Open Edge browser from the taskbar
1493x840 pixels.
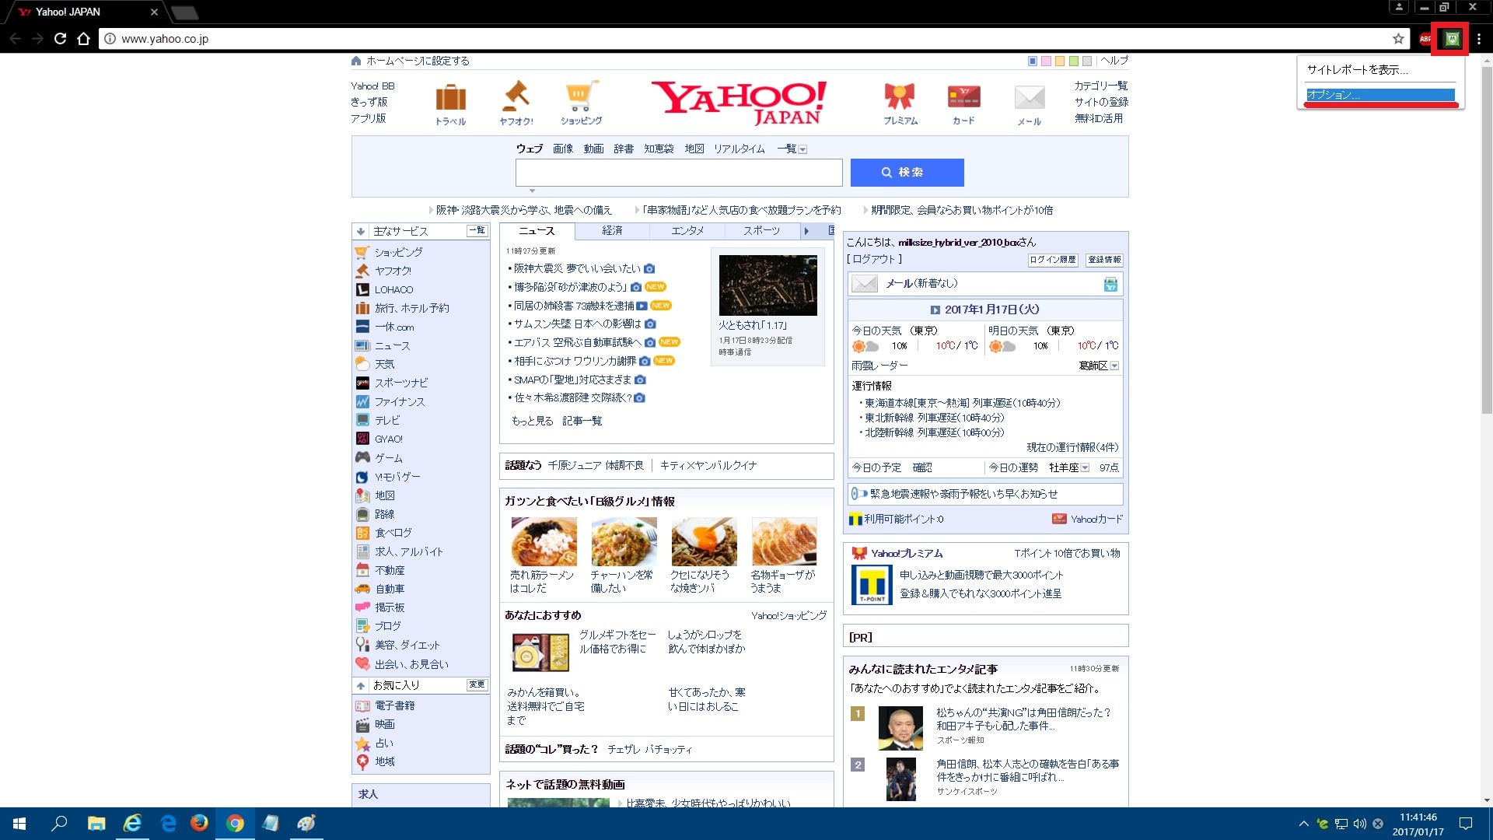[x=168, y=823]
